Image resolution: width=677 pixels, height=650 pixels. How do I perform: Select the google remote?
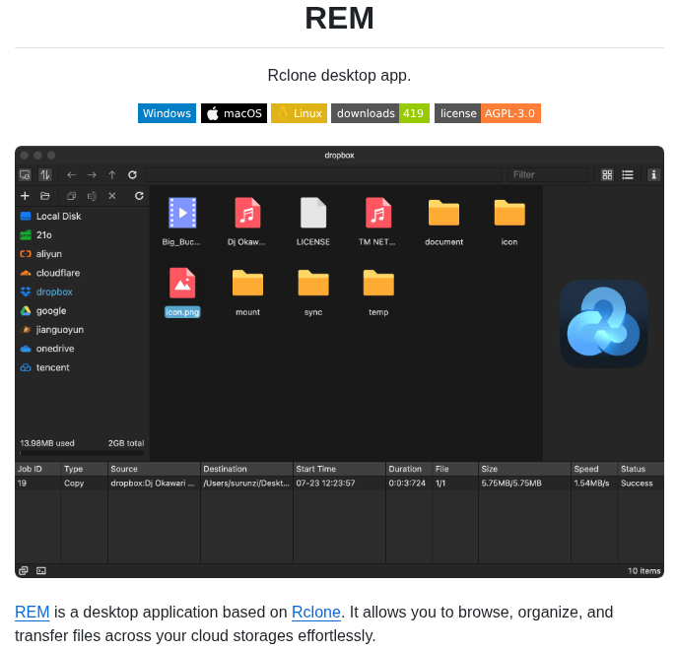tap(82, 311)
